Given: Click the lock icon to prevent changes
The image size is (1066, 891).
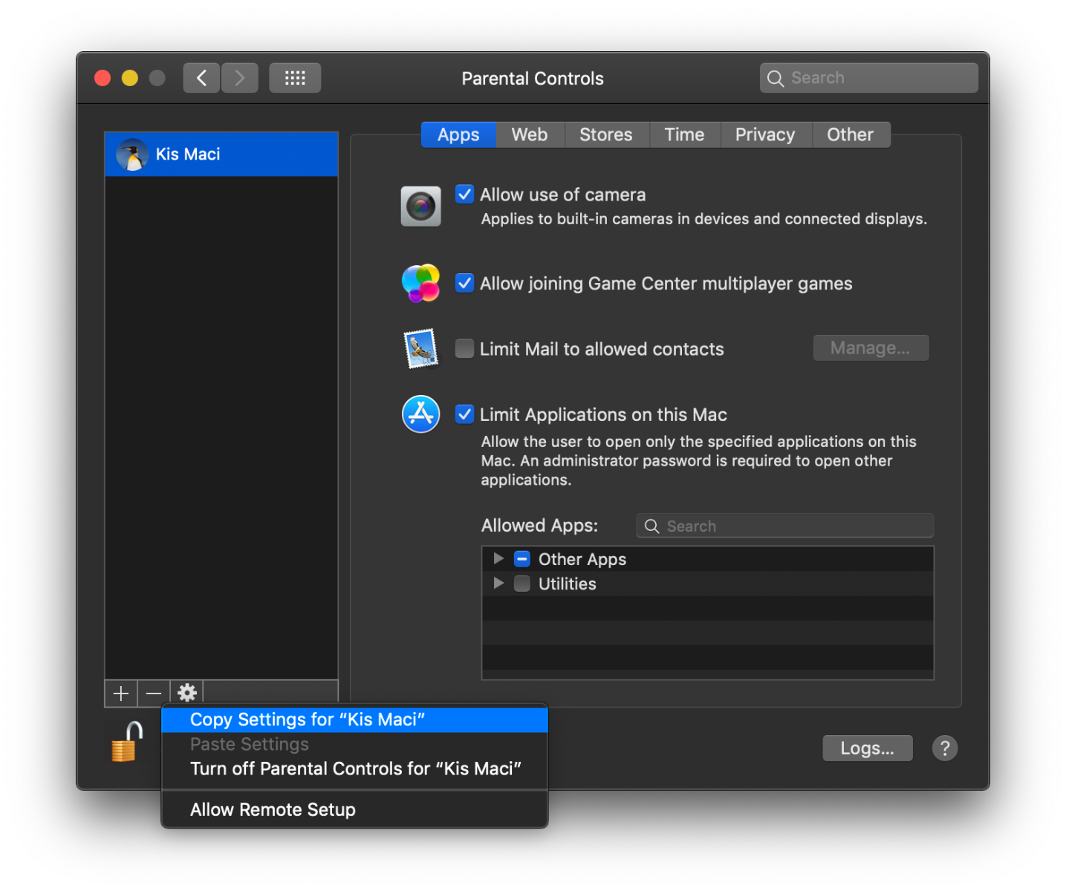Looking at the screenshot, I should (127, 742).
